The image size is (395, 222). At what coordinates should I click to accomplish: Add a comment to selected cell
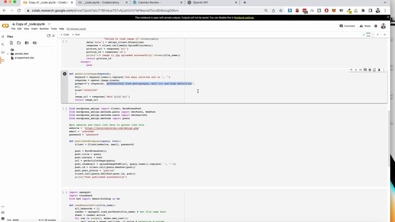pos(365,70)
